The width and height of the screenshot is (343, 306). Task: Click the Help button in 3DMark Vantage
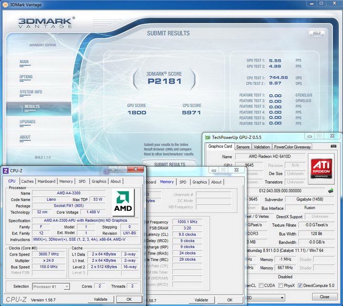316,33
